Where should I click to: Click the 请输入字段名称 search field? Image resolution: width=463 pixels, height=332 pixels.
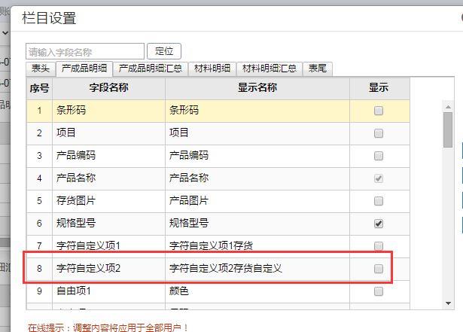click(x=85, y=52)
